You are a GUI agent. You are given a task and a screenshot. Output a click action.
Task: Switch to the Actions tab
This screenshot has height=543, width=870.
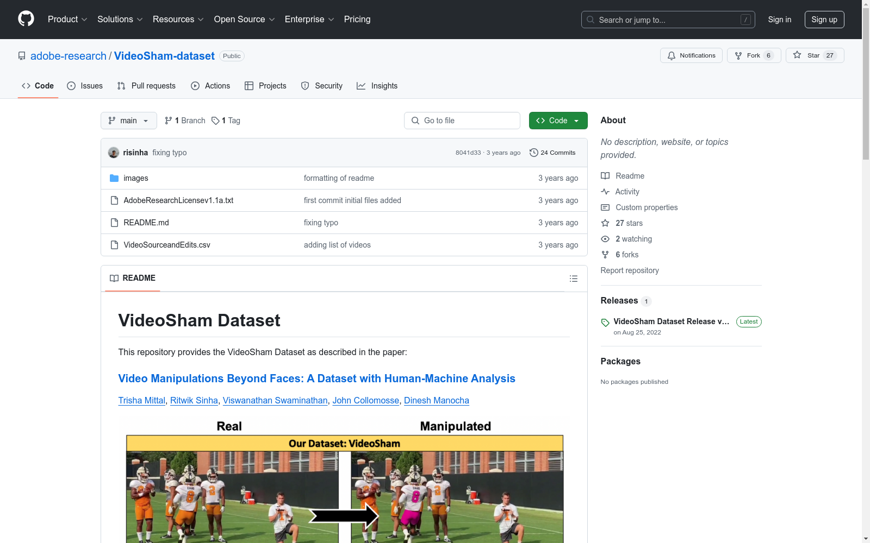[x=210, y=86]
